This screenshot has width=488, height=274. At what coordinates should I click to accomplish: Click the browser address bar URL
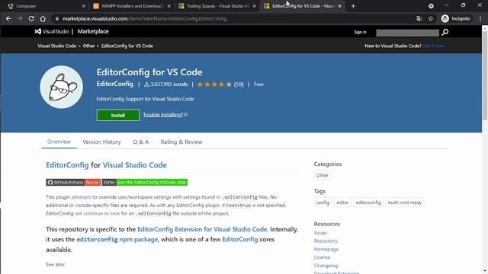point(145,18)
